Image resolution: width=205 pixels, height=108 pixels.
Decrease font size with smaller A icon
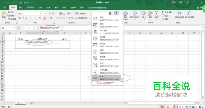click(53, 14)
